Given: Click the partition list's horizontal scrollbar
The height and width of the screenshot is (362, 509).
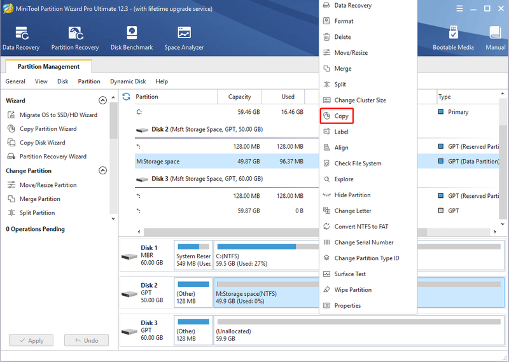Looking at the screenshot, I should [316, 232].
